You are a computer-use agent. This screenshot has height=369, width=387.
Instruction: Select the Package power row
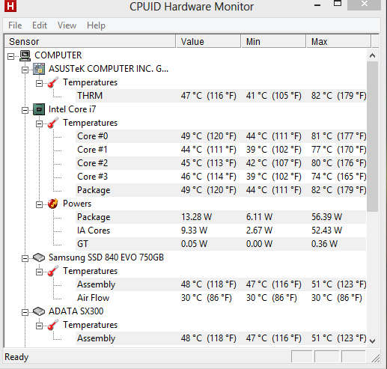[x=221, y=217]
